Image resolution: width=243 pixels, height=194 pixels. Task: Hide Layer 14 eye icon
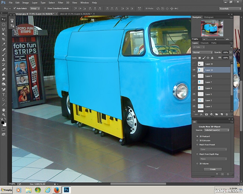(194, 70)
